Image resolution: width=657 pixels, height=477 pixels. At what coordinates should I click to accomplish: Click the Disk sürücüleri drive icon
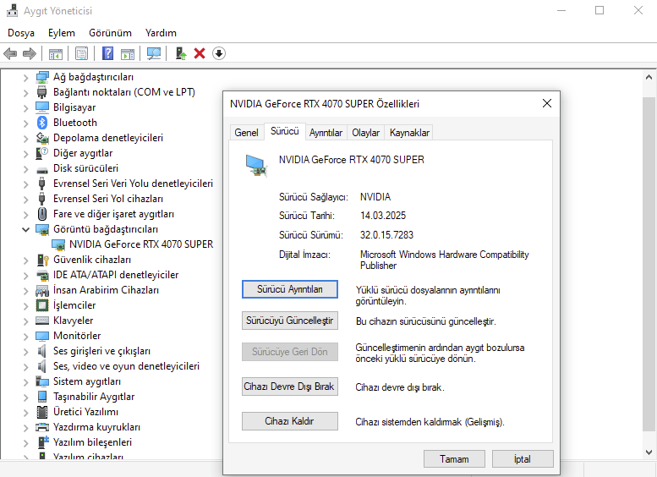click(x=42, y=169)
